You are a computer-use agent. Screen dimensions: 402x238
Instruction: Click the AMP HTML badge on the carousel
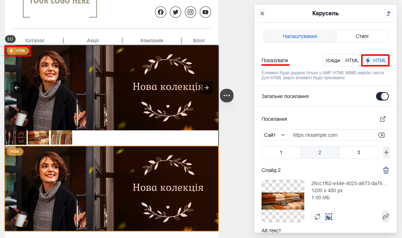[18, 51]
